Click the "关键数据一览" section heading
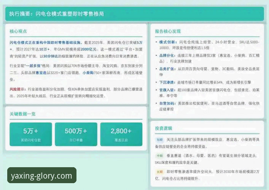 [22, 114]
